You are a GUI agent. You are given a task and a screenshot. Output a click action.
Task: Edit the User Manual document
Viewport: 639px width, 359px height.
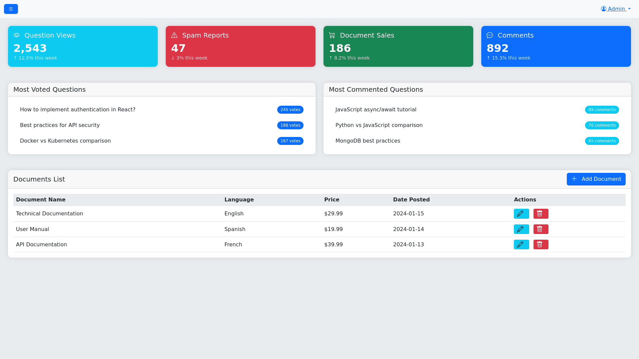pos(521,229)
